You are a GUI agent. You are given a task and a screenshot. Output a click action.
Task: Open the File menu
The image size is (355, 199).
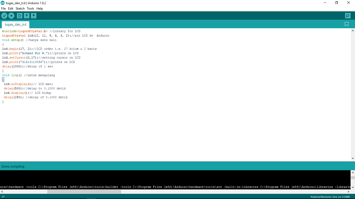coord(3,9)
